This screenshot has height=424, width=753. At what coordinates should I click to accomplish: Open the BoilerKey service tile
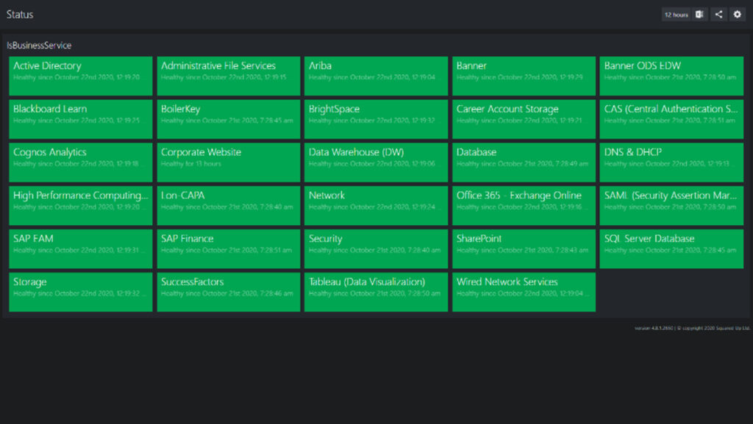pyautogui.click(x=229, y=119)
